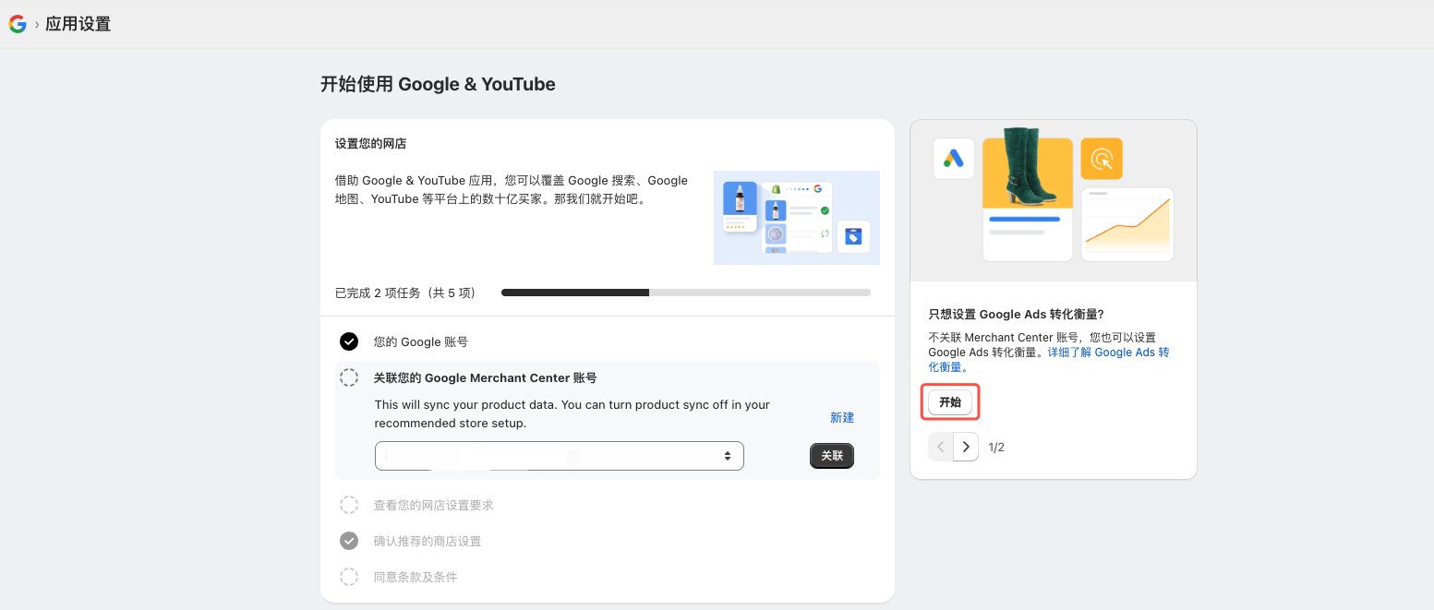The width and height of the screenshot is (1434, 610).
Task: Click the store setup illustration
Action: click(x=797, y=218)
